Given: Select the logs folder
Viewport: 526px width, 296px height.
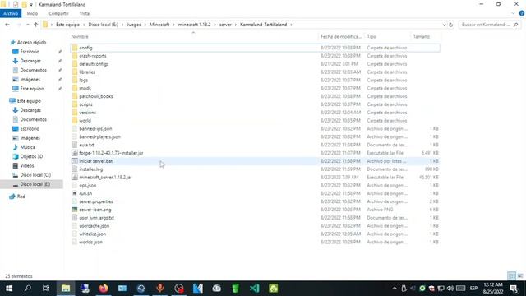Looking at the screenshot, I should tap(84, 81).
